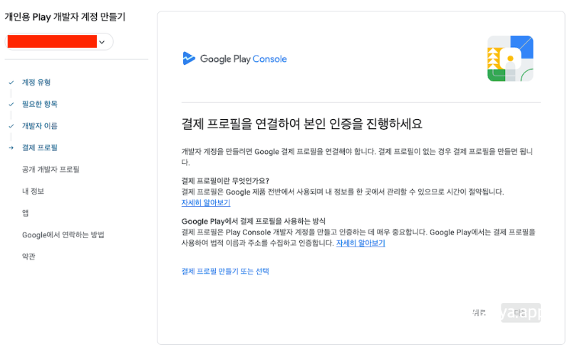The image size is (570, 350).
Task: Click the arrow icon next to 결제 프로필
Action: tap(11, 148)
